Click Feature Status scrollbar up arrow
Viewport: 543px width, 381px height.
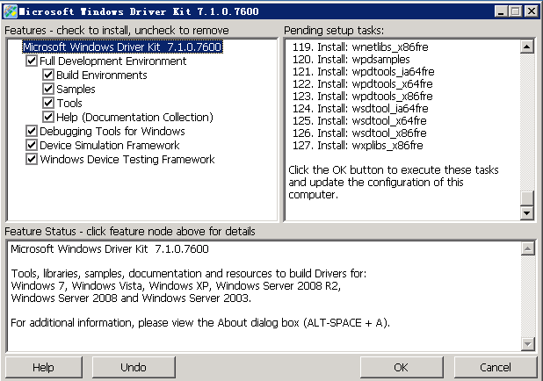click(527, 249)
